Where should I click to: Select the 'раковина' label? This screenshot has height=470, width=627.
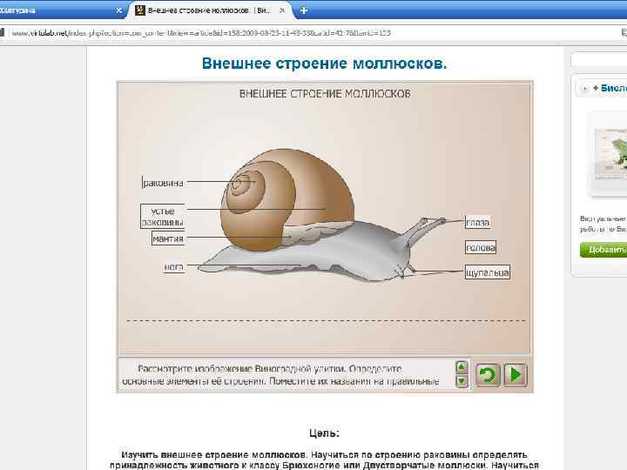click(163, 183)
